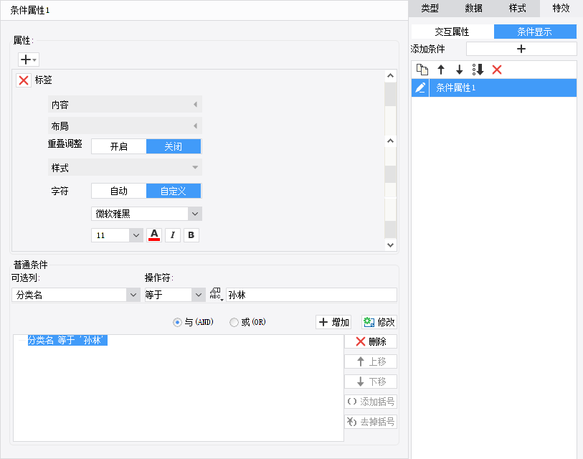Select the 或(OR) radio button

(234, 322)
